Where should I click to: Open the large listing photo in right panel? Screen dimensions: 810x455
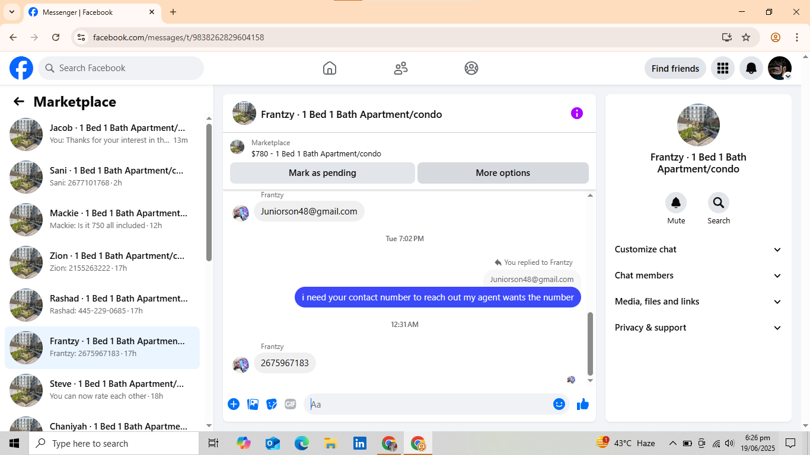click(699, 125)
